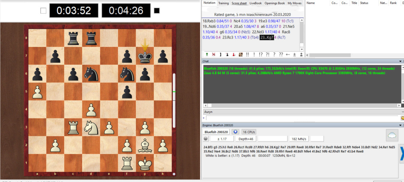This screenshot has height=182, width=404.
Task: Switch to the Training tab
Action: (x=223, y=3)
